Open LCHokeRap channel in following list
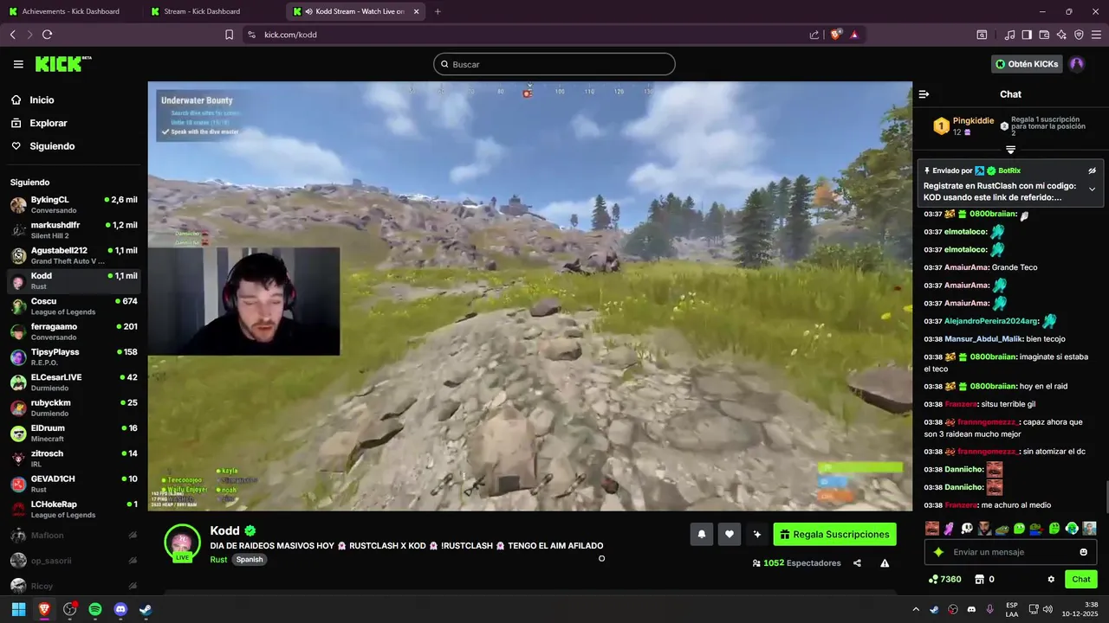The width and height of the screenshot is (1109, 623). click(x=74, y=509)
